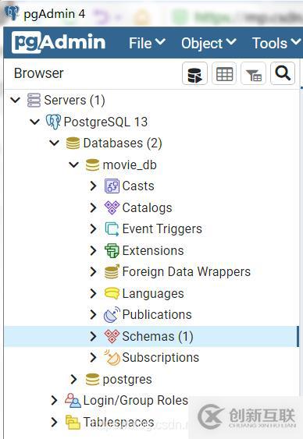Expand the Languages node
Image resolution: width=303 pixels, height=439 pixels.
click(93, 293)
